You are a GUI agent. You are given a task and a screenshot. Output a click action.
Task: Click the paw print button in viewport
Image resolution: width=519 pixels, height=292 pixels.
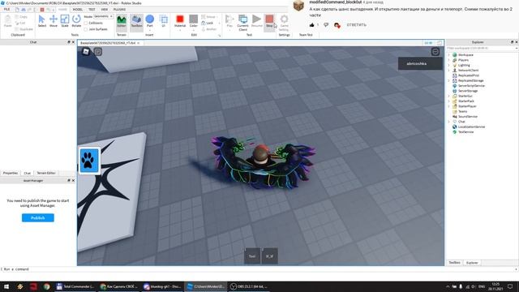point(89,161)
